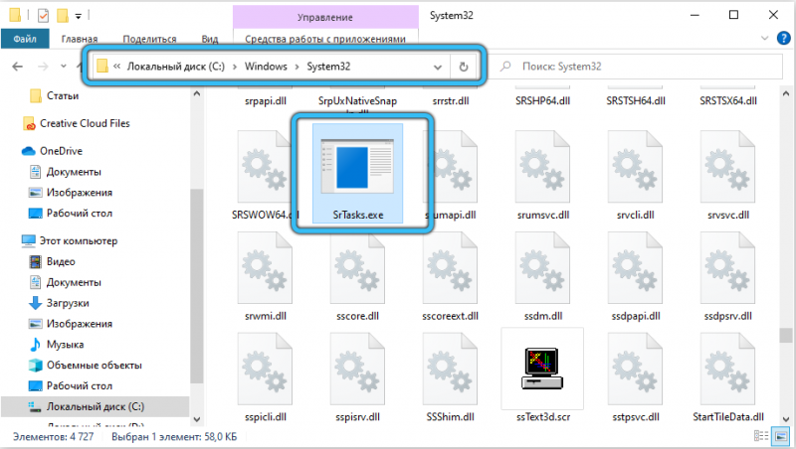Open Статьи folder in navigation pane
796x449 pixels.
pos(63,95)
